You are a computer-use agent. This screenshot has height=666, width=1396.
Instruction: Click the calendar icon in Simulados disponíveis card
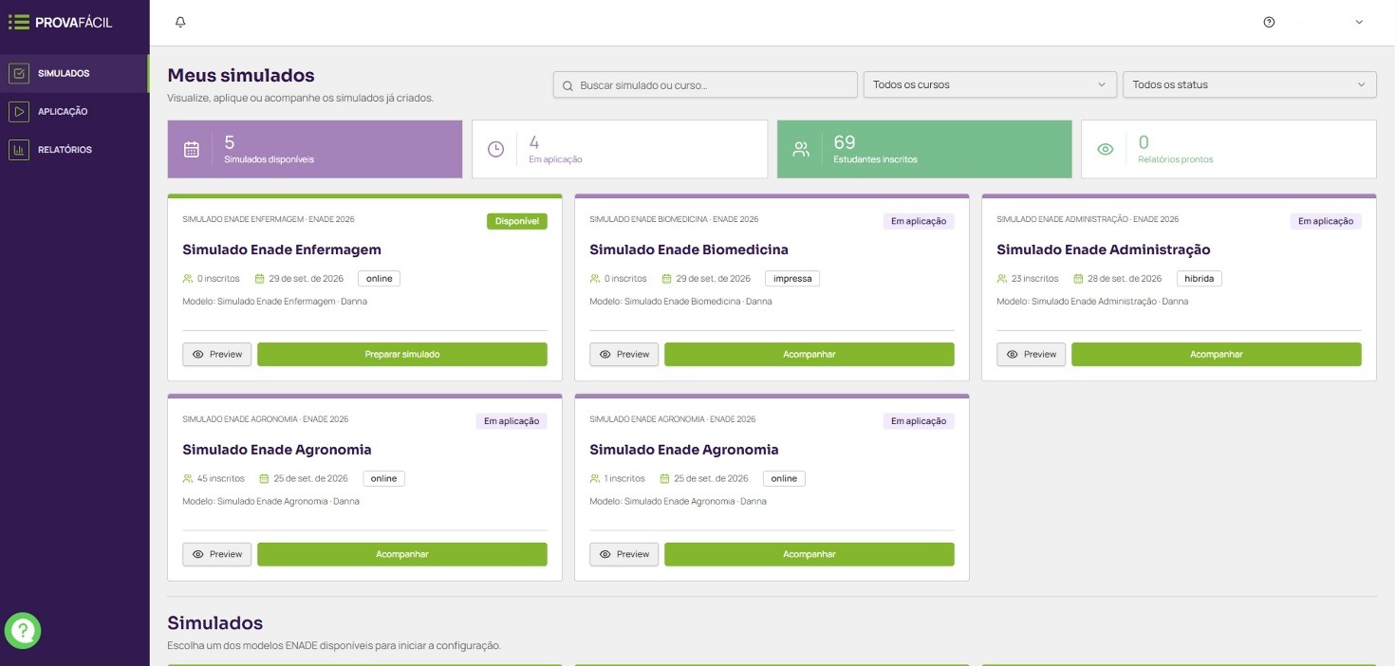192,149
